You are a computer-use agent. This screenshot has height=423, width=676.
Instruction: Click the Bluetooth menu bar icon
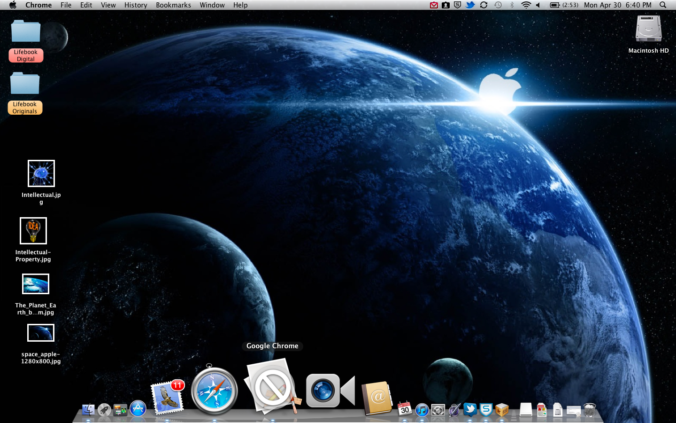coord(512,5)
